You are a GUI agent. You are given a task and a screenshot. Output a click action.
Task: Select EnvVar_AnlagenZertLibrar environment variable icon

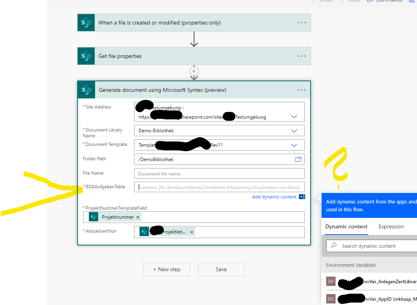coord(330,281)
